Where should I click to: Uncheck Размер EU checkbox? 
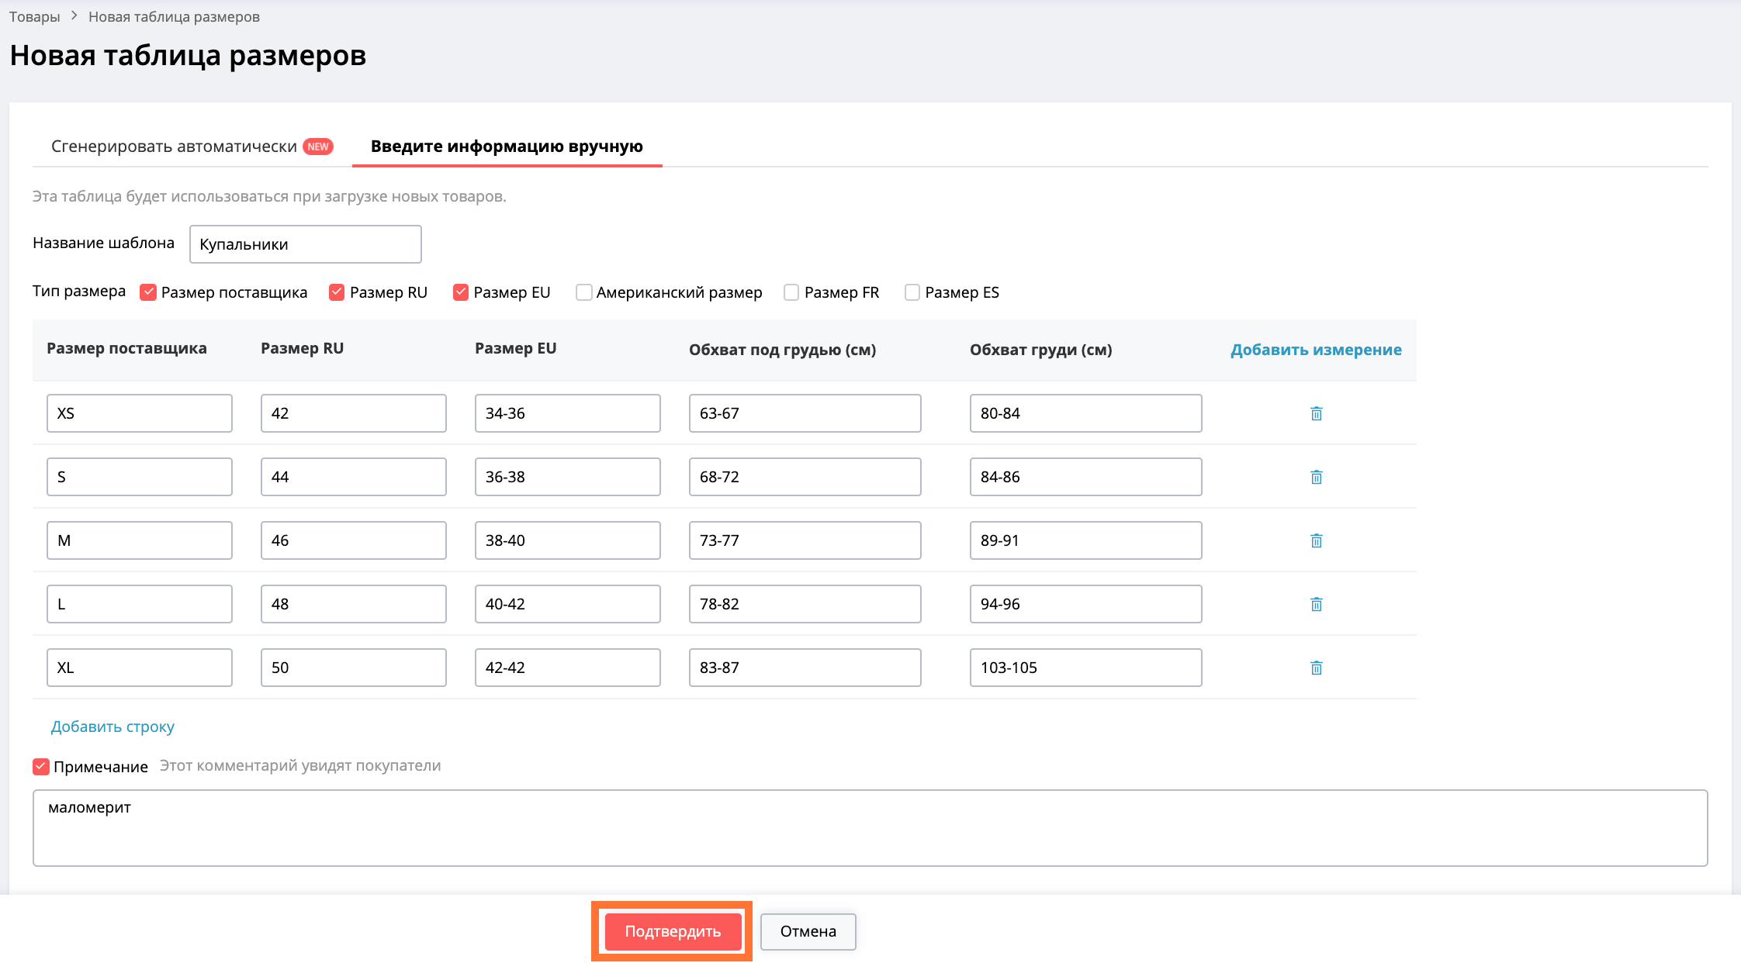[461, 292]
